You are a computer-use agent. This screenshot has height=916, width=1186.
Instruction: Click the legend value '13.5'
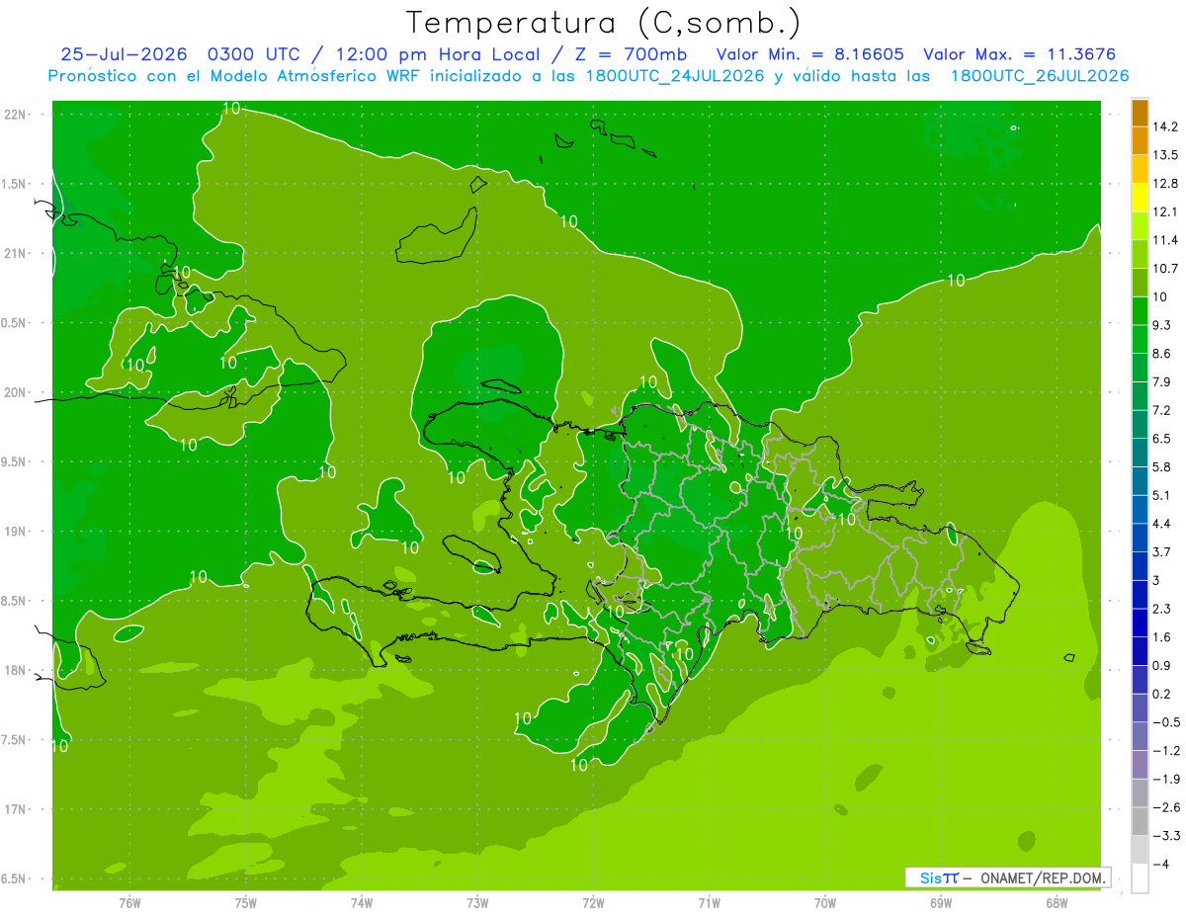coord(1166,155)
